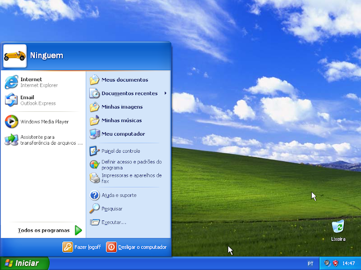Open the Painel de controle icon
Screen dimensions: 361x270
click(94, 151)
